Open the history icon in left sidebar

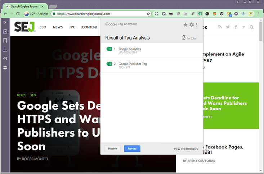[x=5, y=59]
